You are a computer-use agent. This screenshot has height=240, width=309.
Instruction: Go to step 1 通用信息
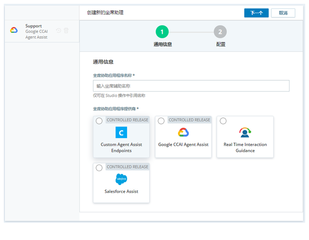coord(162,32)
